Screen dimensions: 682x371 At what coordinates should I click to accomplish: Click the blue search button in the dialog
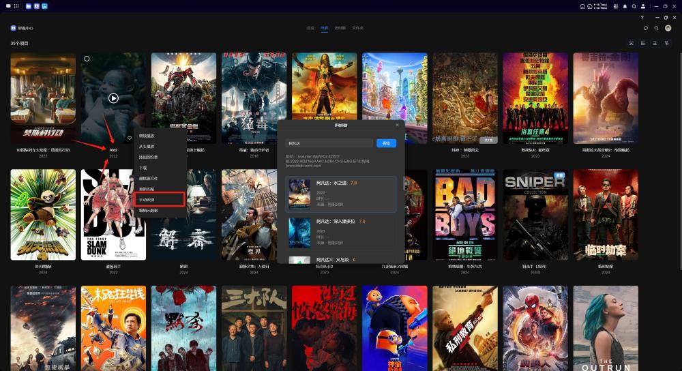386,143
